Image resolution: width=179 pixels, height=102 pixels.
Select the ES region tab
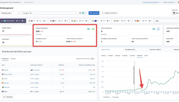[143, 21]
